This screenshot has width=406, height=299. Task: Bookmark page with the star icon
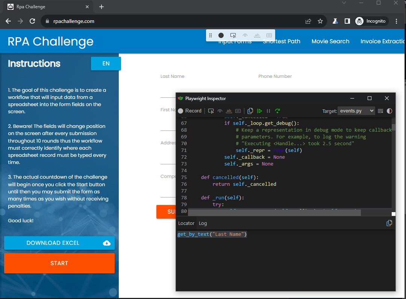click(320, 21)
